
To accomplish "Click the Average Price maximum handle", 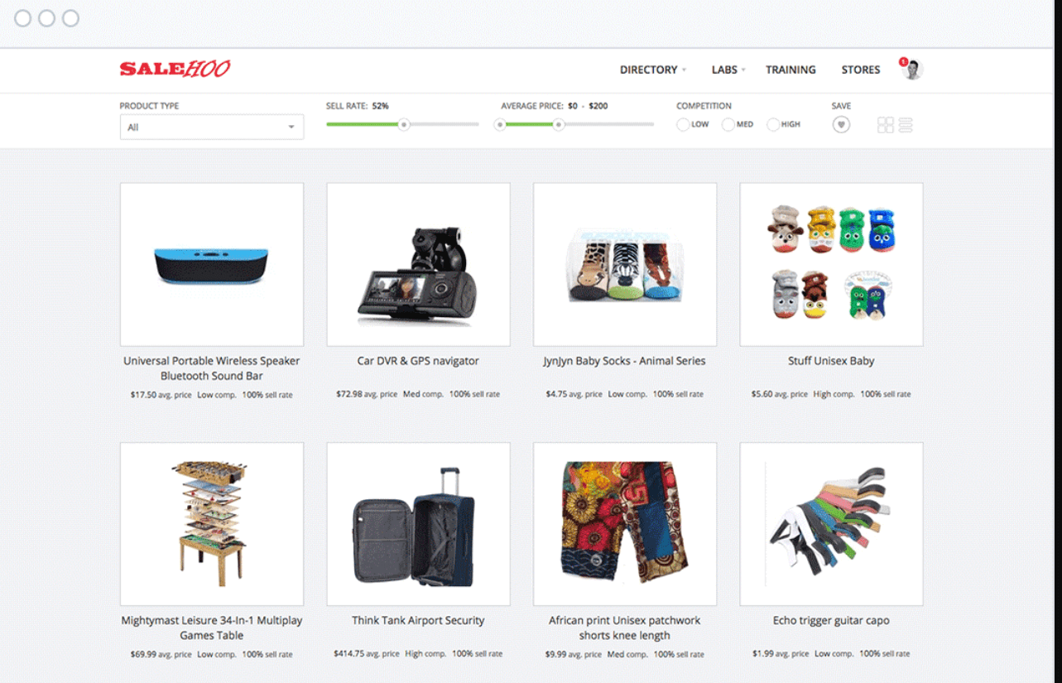I will tap(559, 124).
